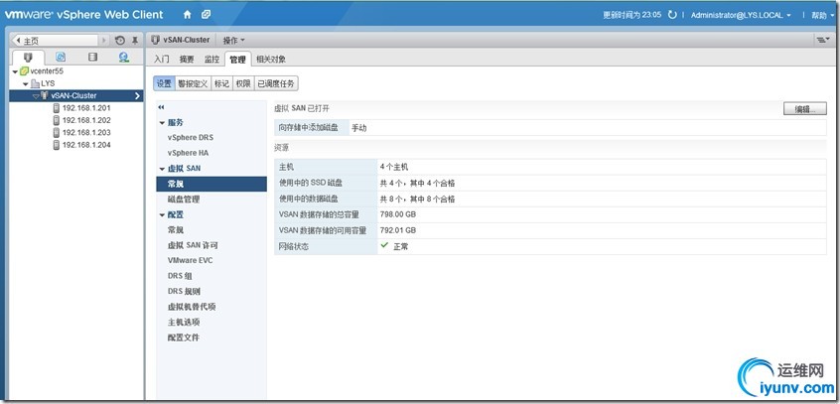Open navigator history clock icon

[x=120, y=40]
